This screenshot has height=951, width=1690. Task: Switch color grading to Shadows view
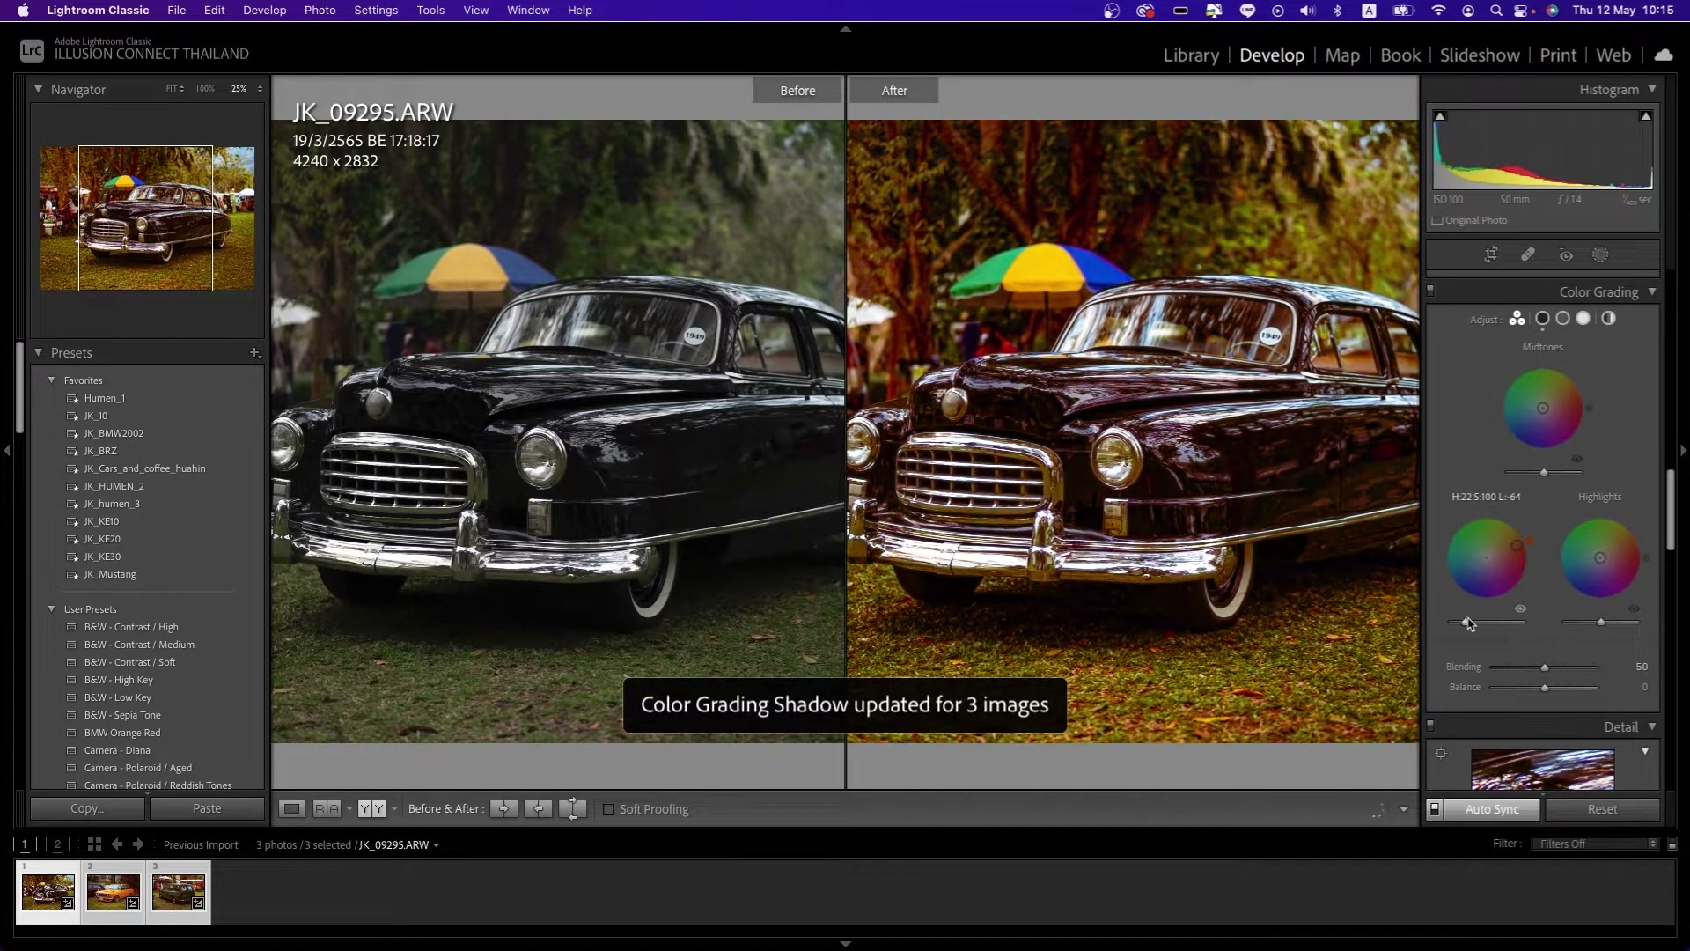click(x=1542, y=319)
